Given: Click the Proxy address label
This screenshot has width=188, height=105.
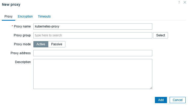Looking at the screenshot, I should [x=20, y=53].
